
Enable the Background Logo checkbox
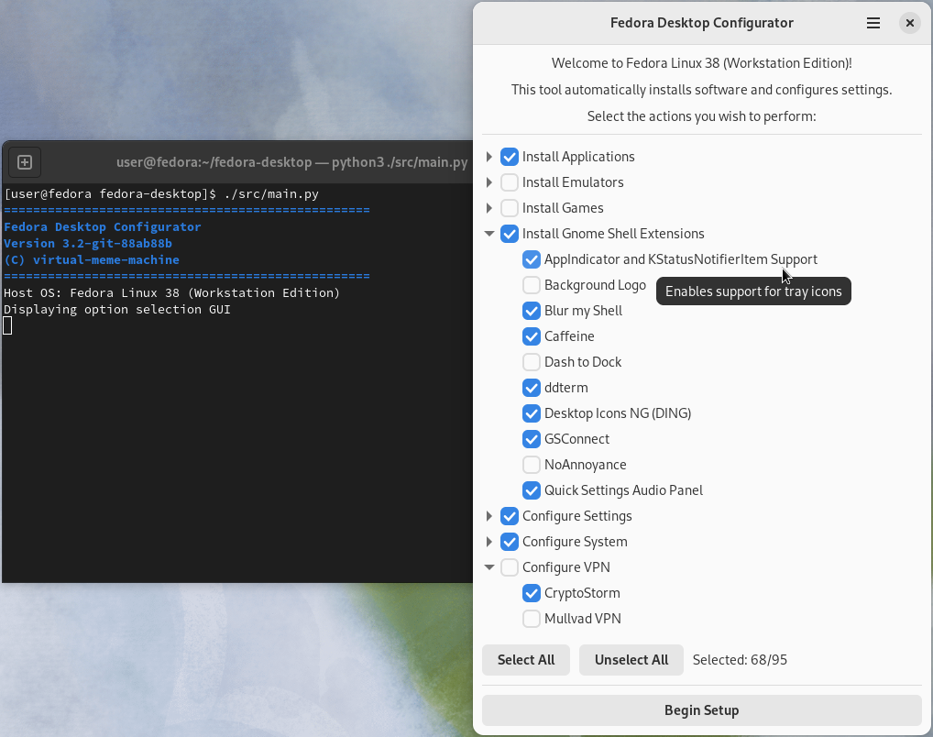tap(532, 284)
